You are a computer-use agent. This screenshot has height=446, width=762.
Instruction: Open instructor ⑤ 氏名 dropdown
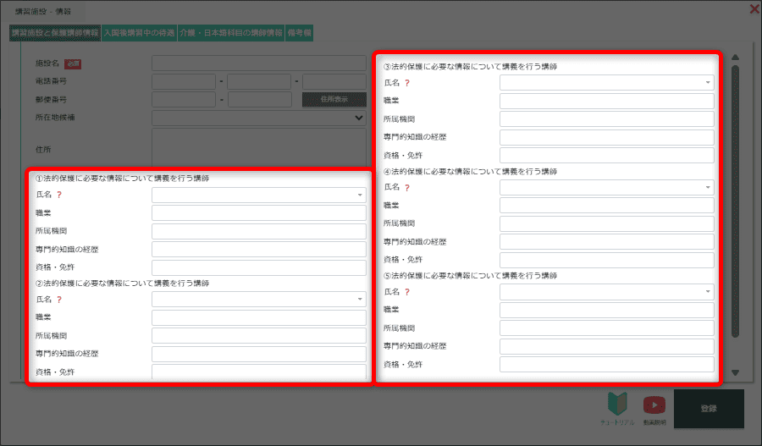coord(607,291)
